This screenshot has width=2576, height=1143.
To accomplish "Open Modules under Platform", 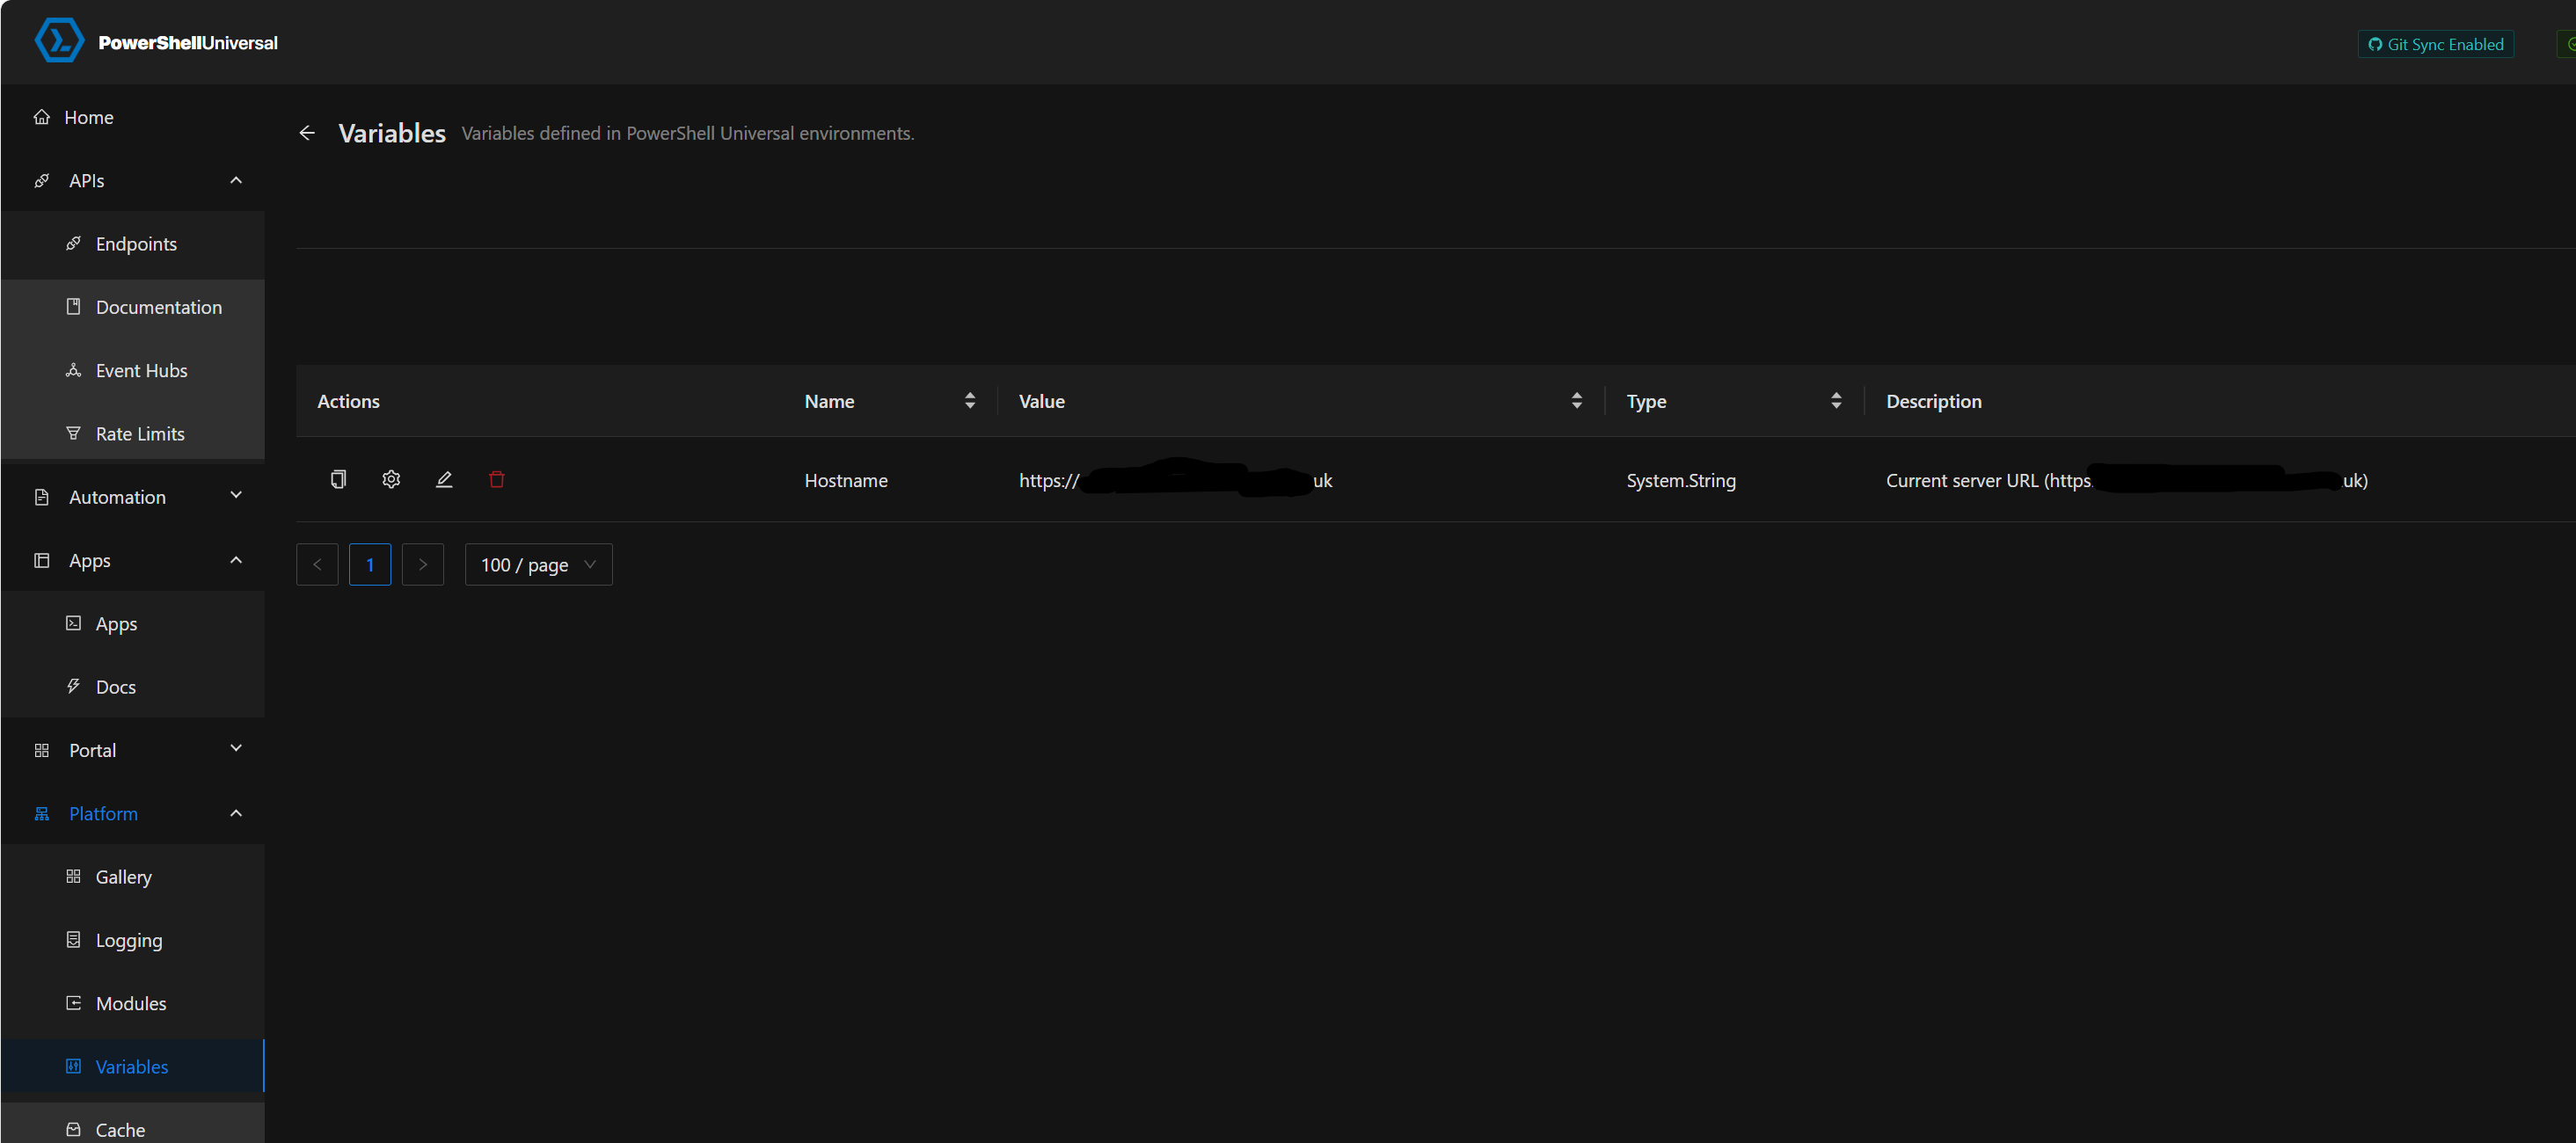I will click(133, 1003).
